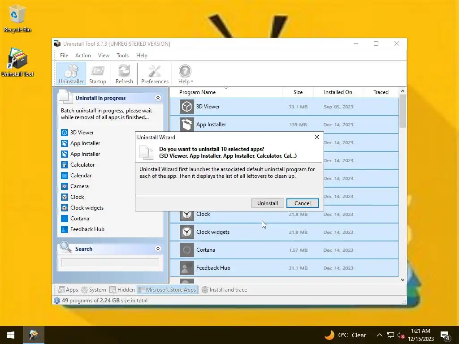Screen dimensions: 459x344
Task: Open the File menu
Action: pos(64,55)
